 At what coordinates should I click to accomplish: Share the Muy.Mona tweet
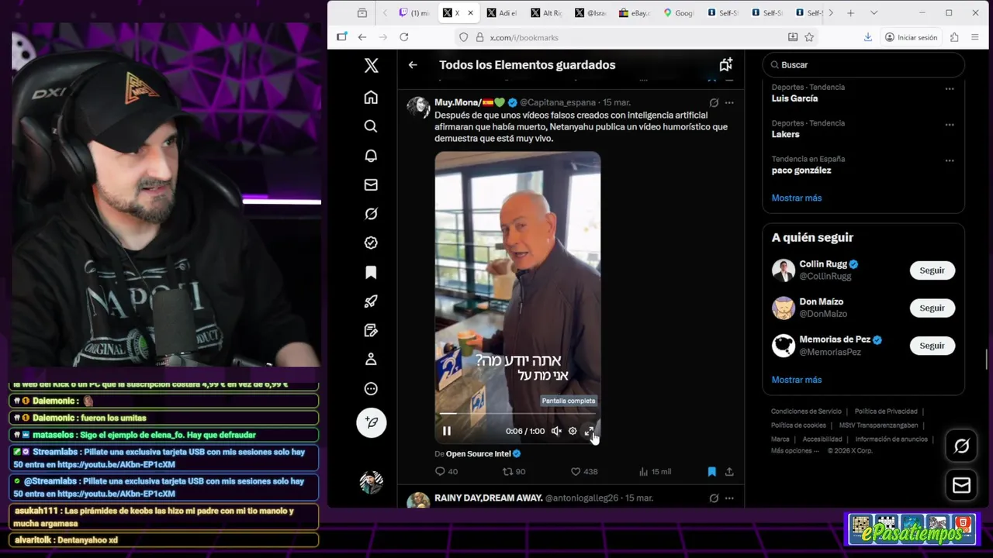coord(729,471)
